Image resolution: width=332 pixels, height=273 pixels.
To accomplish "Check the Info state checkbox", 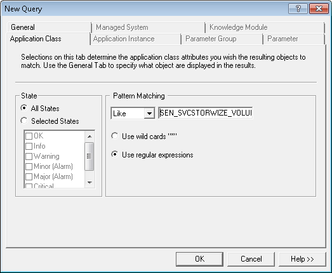I will [29, 146].
